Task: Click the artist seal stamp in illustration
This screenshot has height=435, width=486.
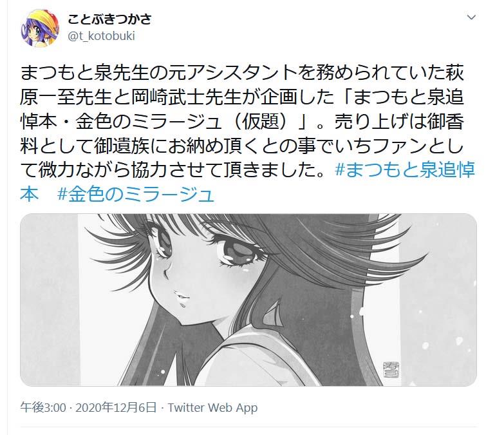Action: tap(391, 369)
